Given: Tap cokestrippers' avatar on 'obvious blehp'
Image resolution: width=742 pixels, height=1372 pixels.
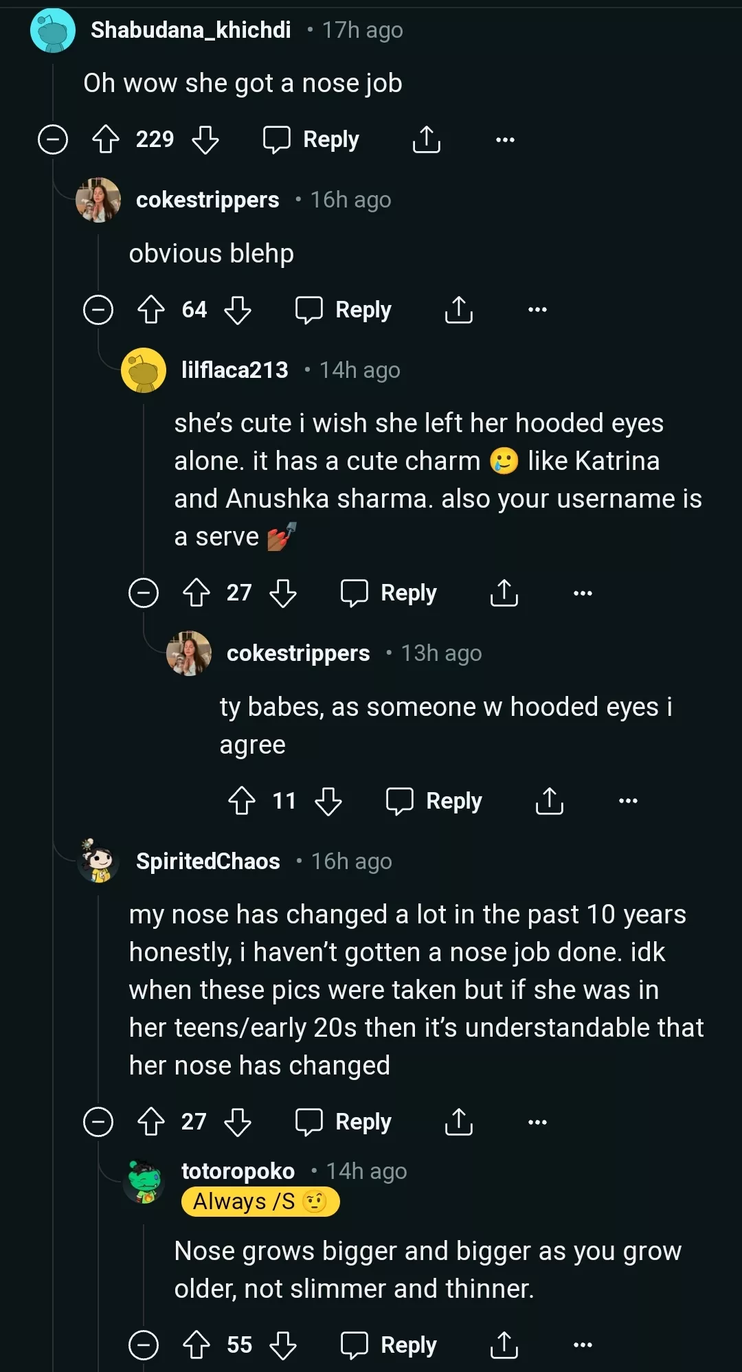Looking at the screenshot, I should [98, 200].
